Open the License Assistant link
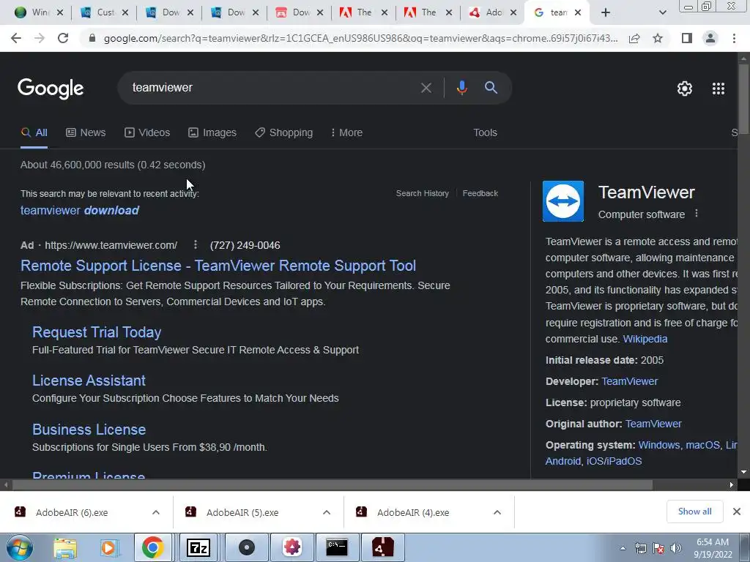Image resolution: width=750 pixels, height=562 pixels. pyautogui.click(x=89, y=381)
